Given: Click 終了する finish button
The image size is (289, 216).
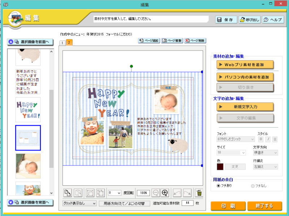Looking at the screenshot, I should (265, 206).
